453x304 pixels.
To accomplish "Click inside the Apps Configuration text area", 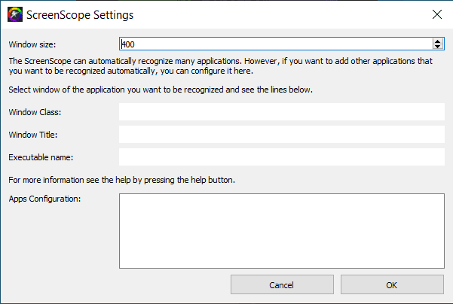I will pyautogui.click(x=281, y=230).
